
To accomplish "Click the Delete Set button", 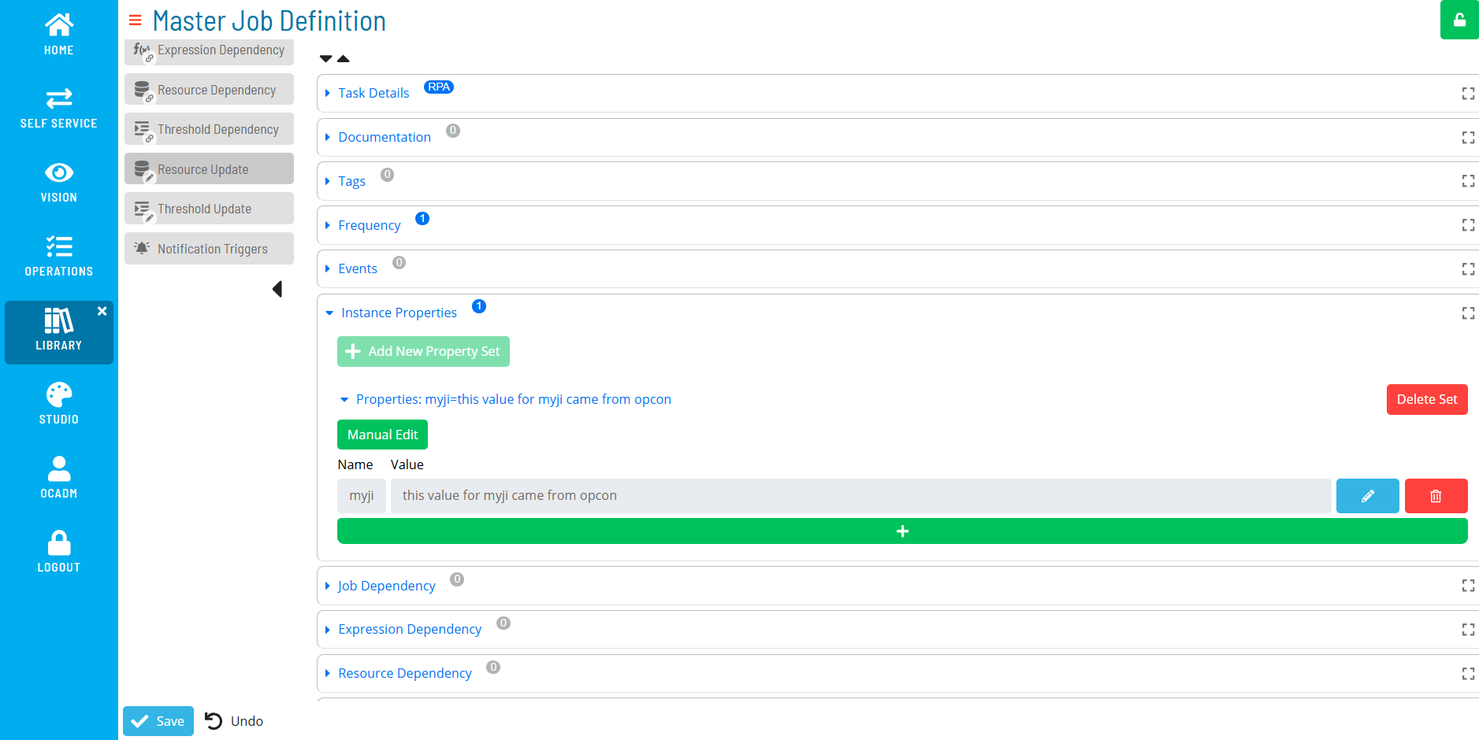I will 1426,399.
